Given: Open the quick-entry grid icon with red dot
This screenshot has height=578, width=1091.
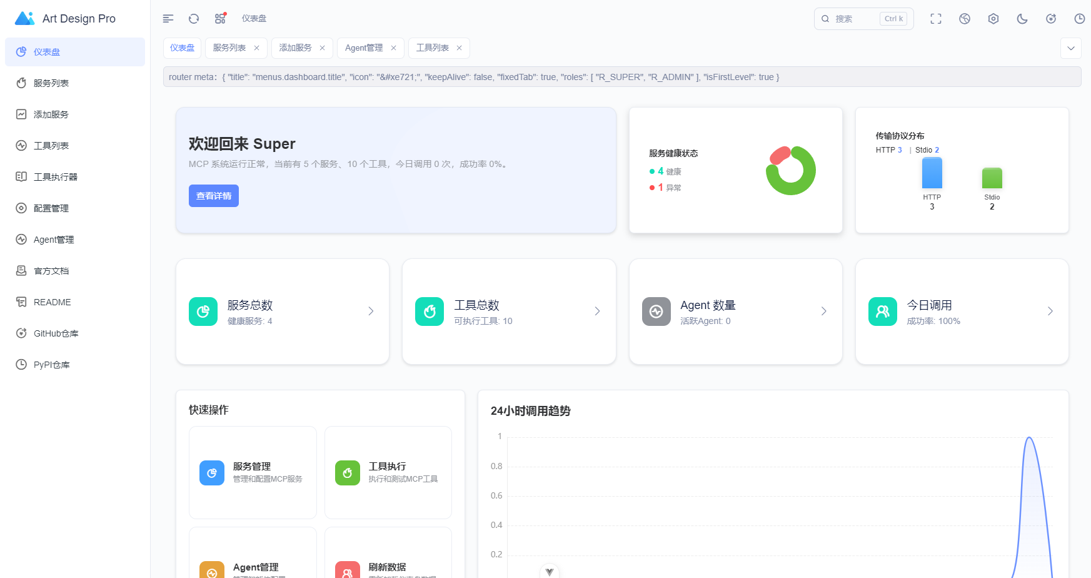Looking at the screenshot, I should pyautogui.click(x=220, y=19).
